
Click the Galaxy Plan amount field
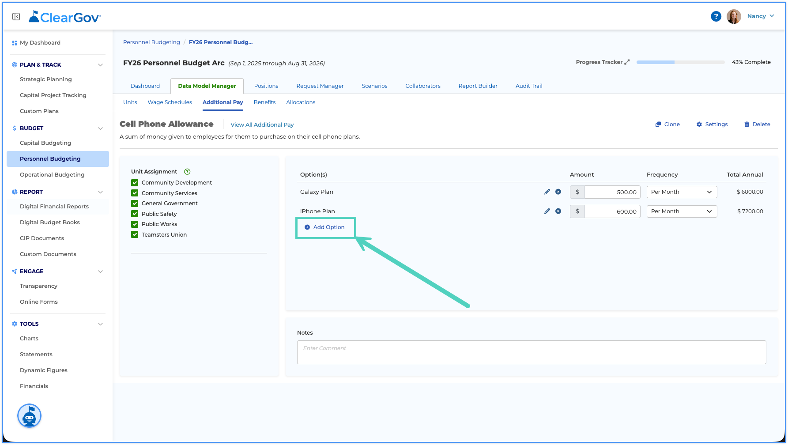point(612,192)
